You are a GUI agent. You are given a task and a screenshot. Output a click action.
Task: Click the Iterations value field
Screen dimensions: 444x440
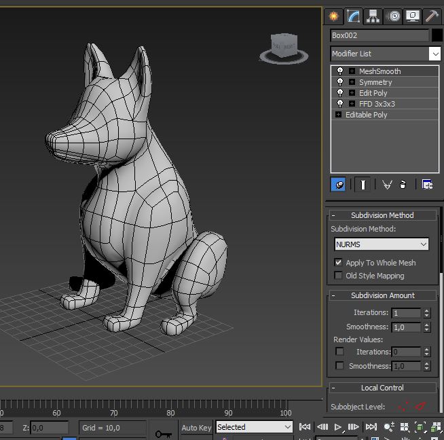(x=406, y=313)
